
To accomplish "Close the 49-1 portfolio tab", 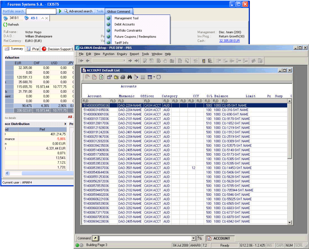I will [x=46, y=18].
